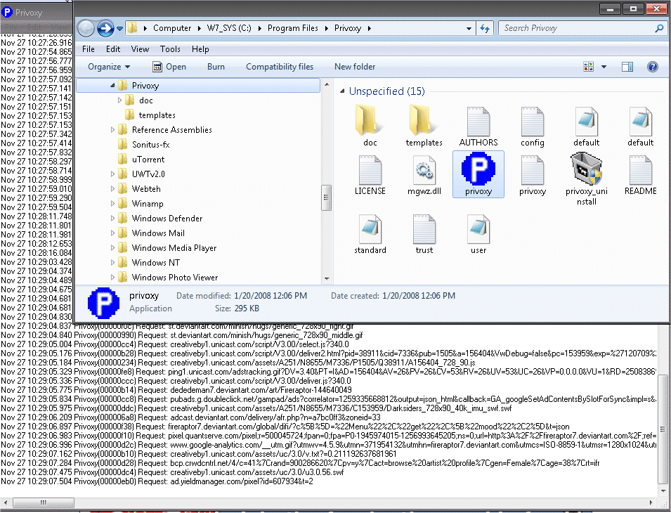
Task: Click W7_SYS (C:) in the address path
Action: tap(229, 28)
